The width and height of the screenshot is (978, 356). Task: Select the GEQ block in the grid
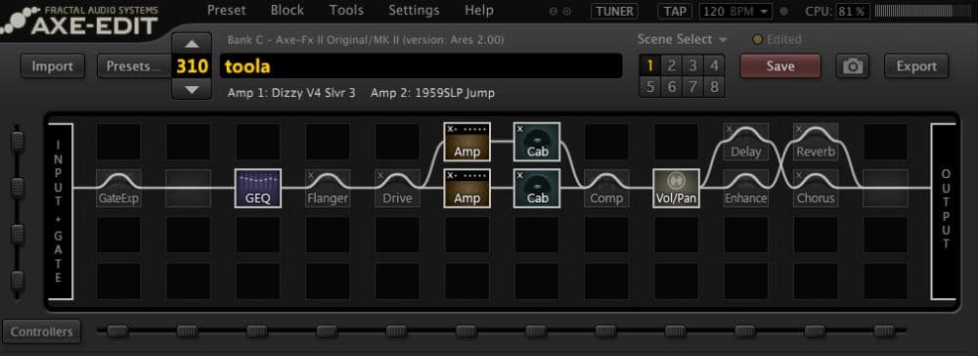tap(258, 189)
